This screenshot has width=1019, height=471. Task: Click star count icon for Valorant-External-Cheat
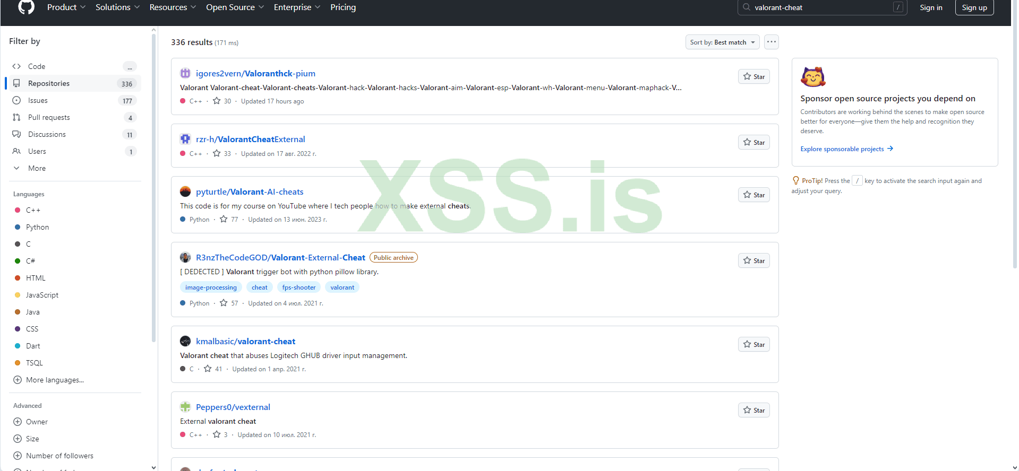tap(224, 303)
